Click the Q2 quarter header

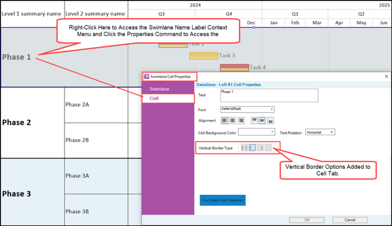coord(361,14)
